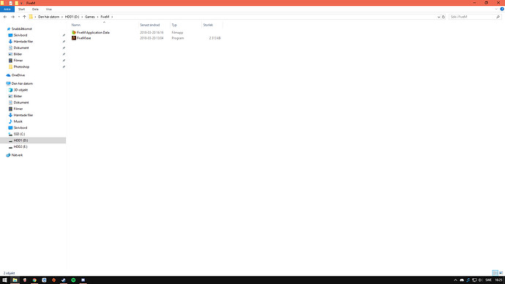This screenshot has height=284, width=505.
Task: Go up one folder level
Action: [24, 17]
